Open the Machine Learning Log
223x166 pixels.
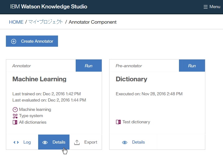22,142
